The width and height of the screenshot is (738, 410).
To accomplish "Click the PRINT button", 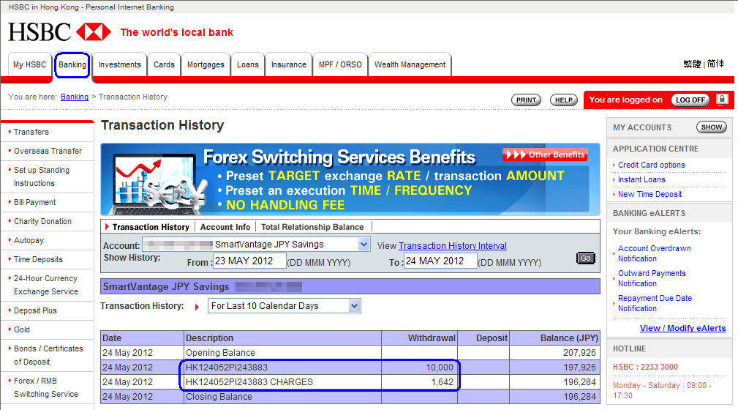I will [x=526, y=100].
